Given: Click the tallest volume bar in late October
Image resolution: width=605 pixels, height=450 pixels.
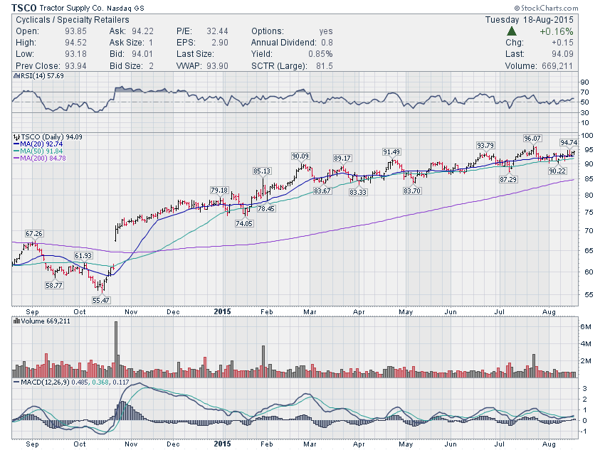Looking at the screenshot, I should [x=116, y=349].
